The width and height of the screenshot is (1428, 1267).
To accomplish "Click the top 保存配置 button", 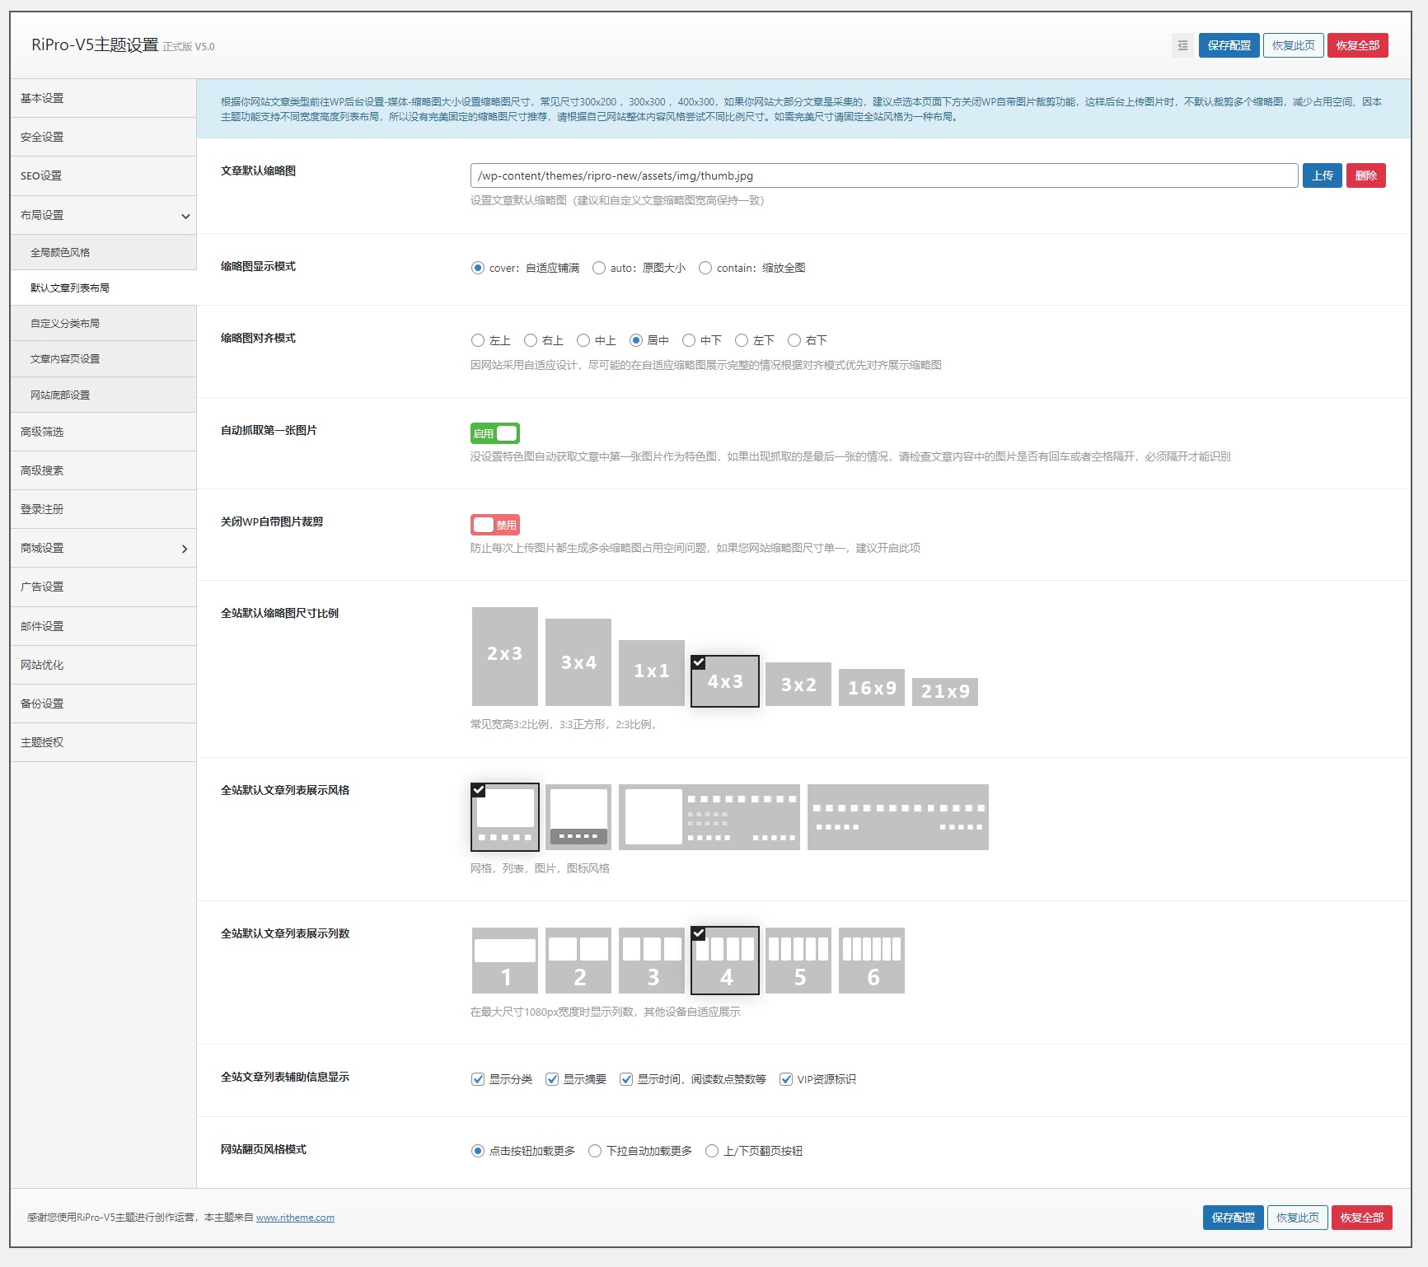I will click(x=1229, y=45).
